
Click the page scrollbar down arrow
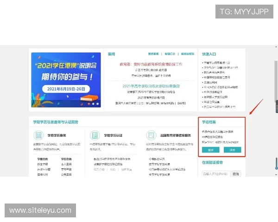click(x=276, y=175)
